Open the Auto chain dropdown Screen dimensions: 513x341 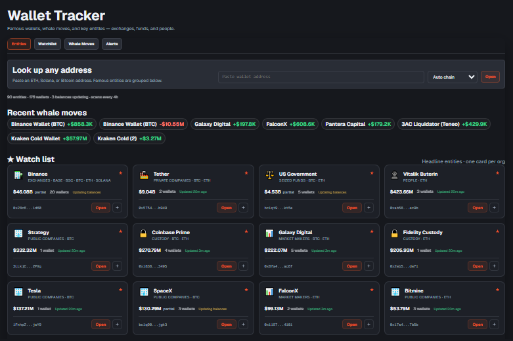pyautogui.click(x=453, y=77)
